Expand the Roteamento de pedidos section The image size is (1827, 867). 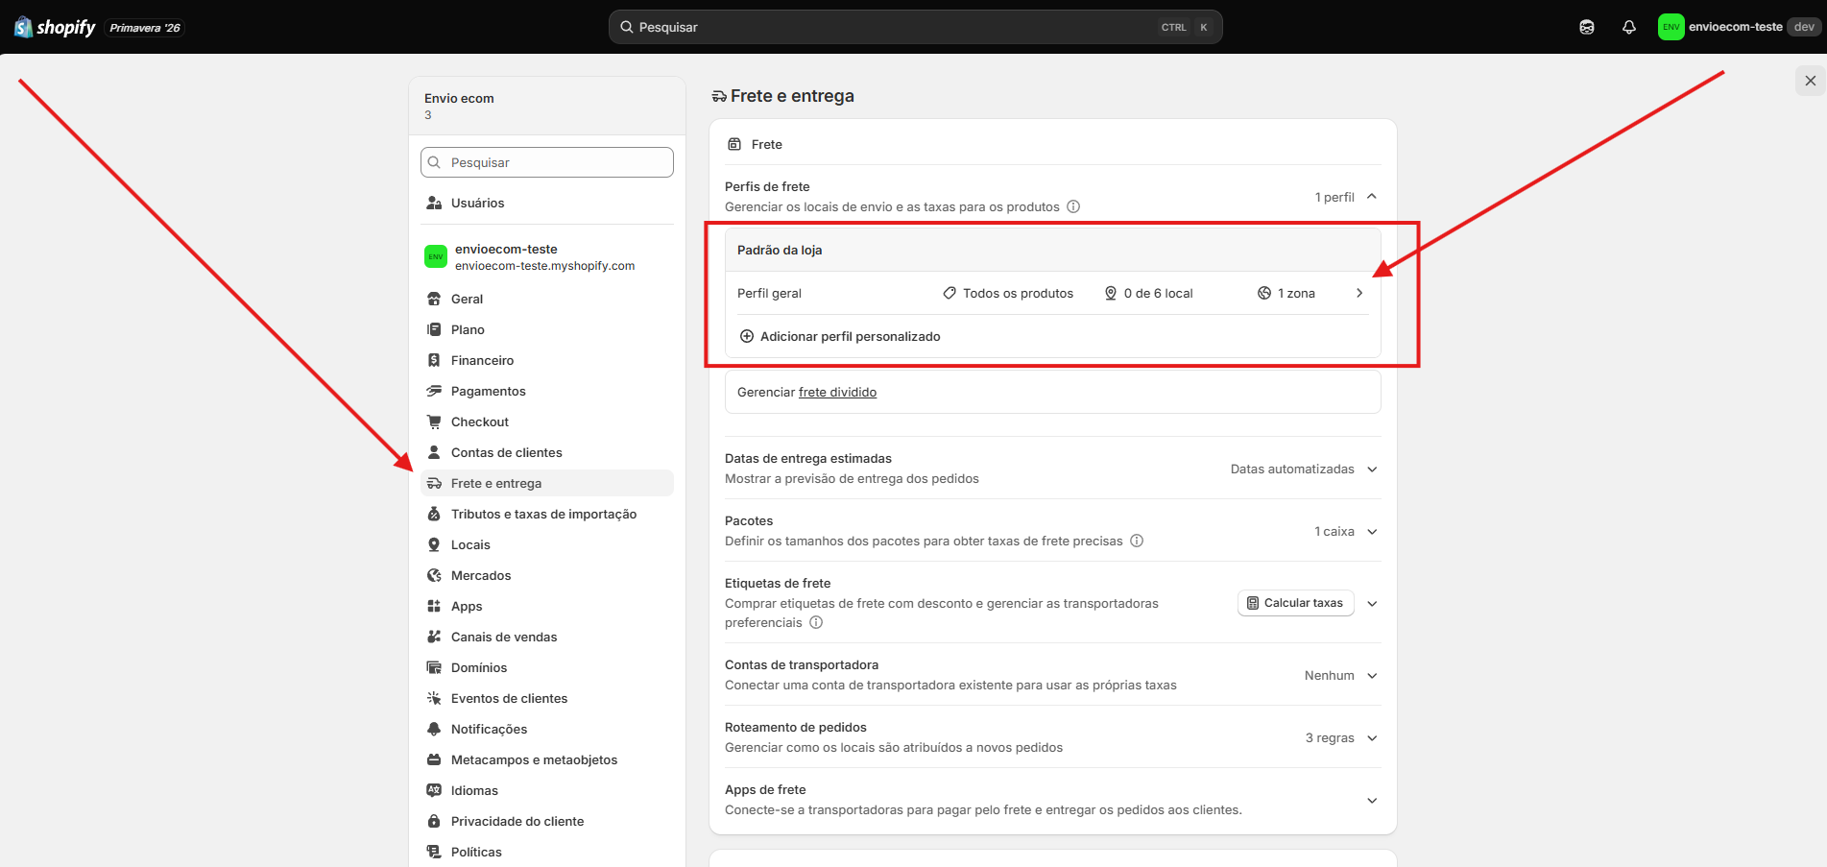point(1372,738)
